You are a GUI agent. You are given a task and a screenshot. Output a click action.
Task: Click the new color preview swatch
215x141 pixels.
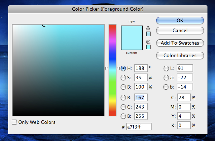click(132, 32)
